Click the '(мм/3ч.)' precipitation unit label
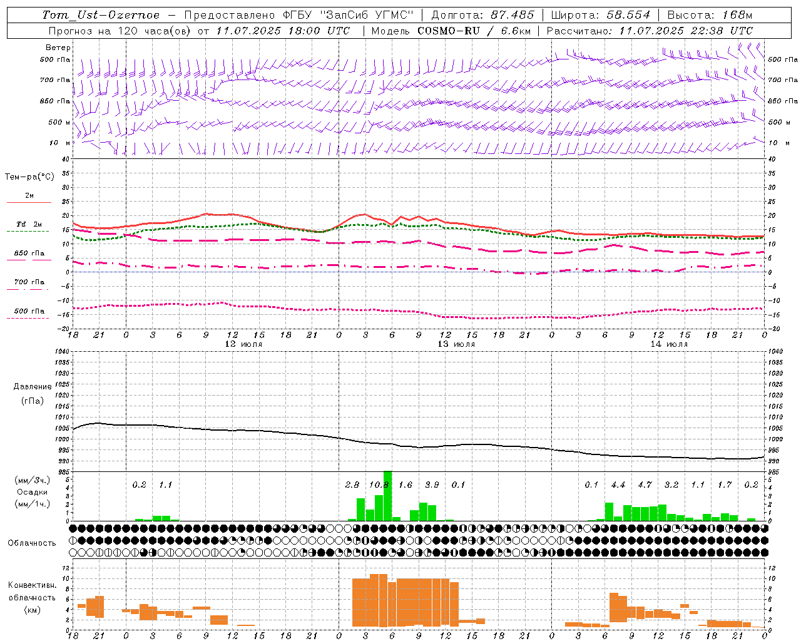 (x=32, y=481)
